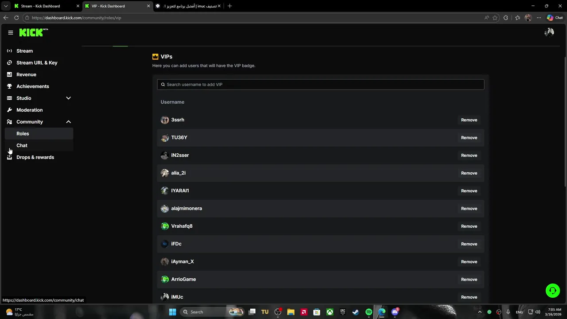The width and height of the screenshot is (567, 319).
Task: Open browser settings three-dot menu
Action: tap(539, 18)
